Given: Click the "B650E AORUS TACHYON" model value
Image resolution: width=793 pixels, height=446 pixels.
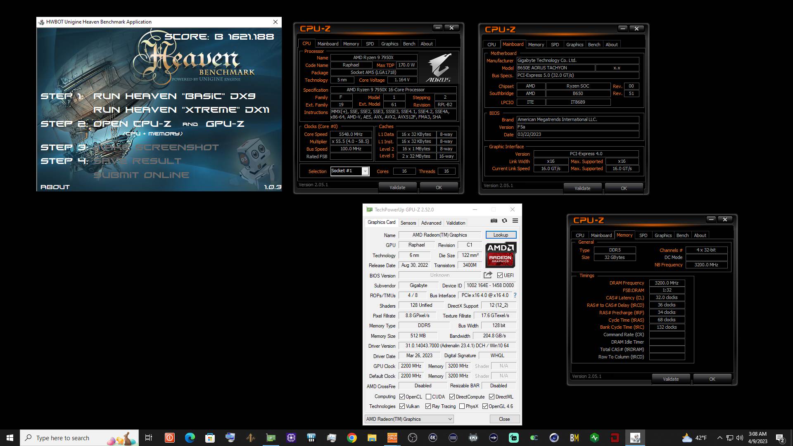Looking at the screenshot, I should point(555,68).
